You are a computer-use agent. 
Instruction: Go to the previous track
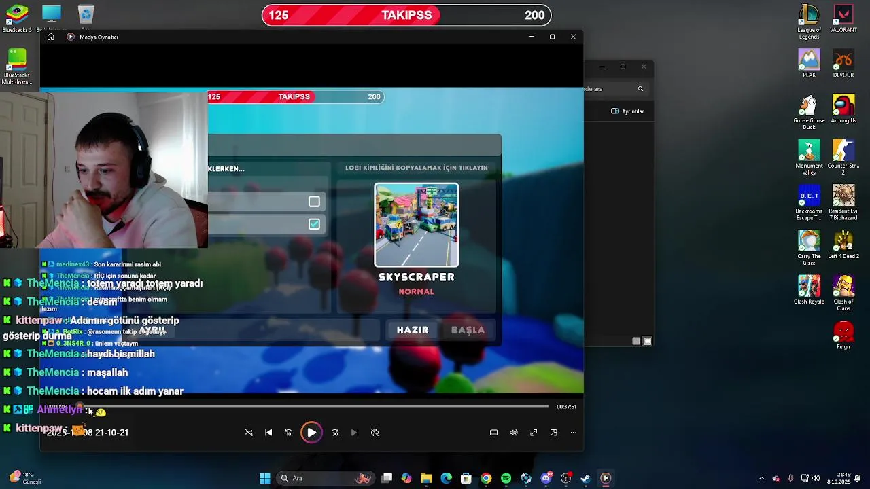coord(268,433)
